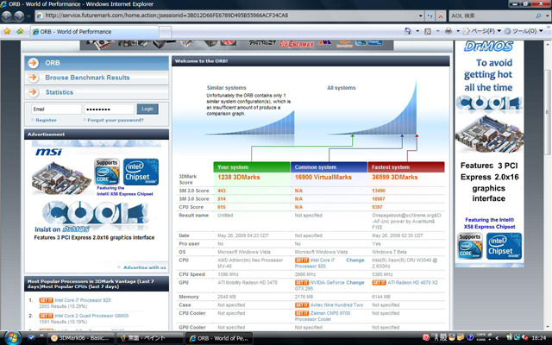Click the 36599 3DMarks fastest score
The width and height of the screenshot is (552, 345).
[x=395, y=177]
